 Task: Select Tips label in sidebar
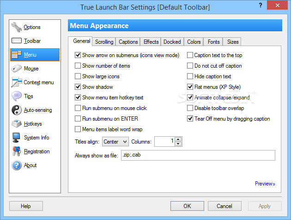(28, 96)
